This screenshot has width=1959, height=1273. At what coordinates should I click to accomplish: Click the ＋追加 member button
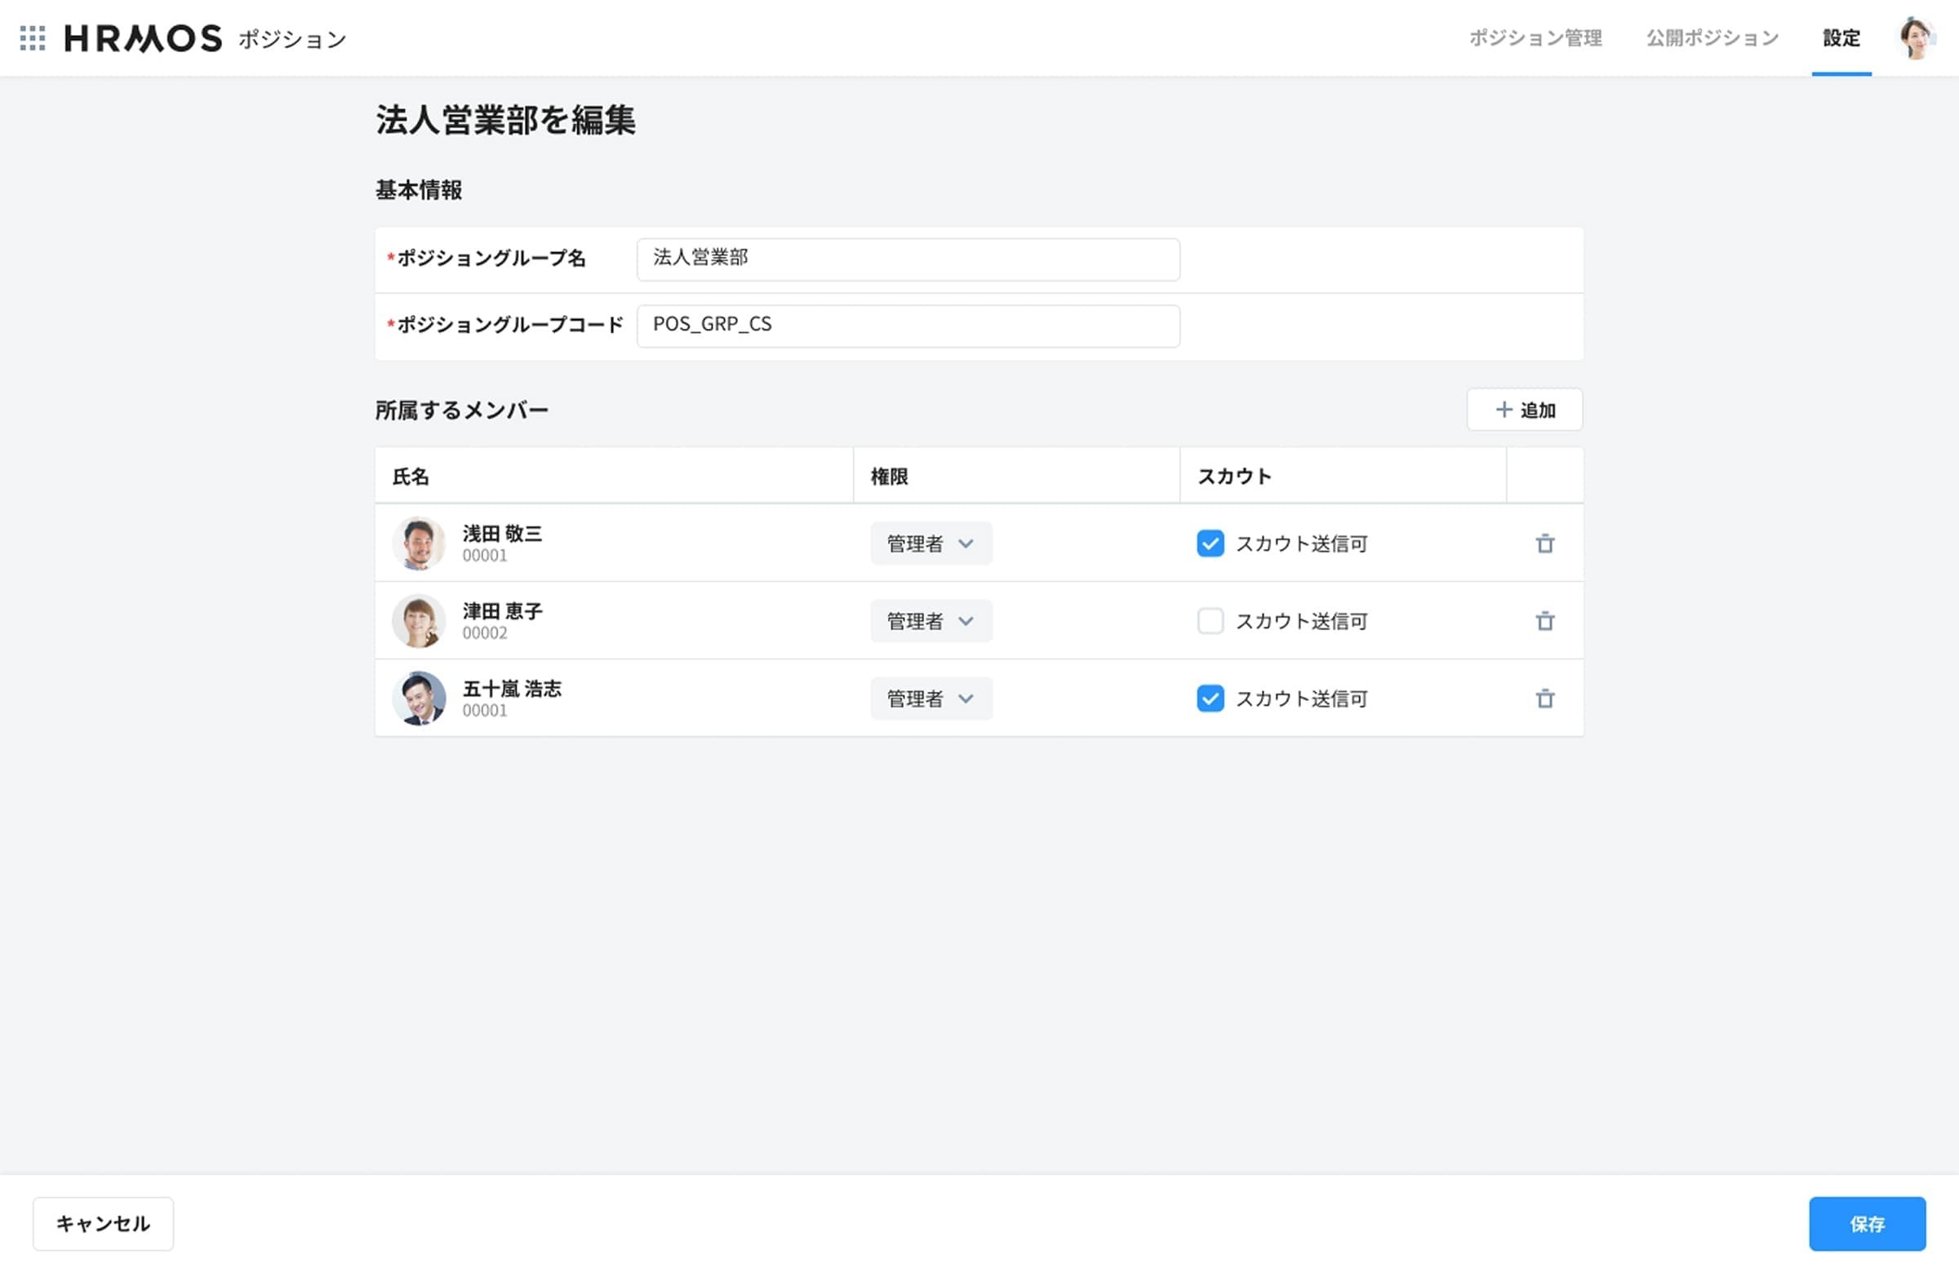point(1524,410)
